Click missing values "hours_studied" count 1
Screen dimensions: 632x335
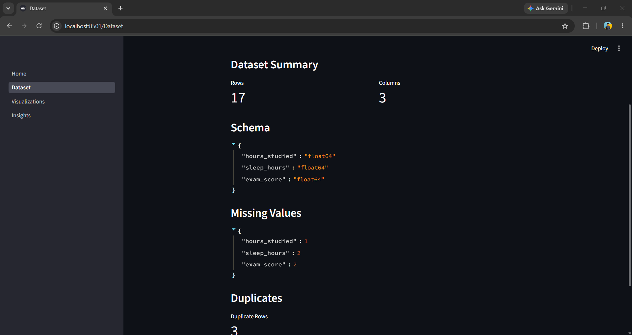click(x=306, y=241)
